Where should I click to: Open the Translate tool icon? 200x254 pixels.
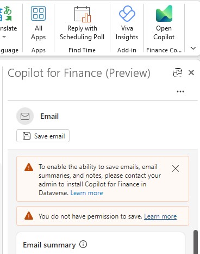(6, 14)
